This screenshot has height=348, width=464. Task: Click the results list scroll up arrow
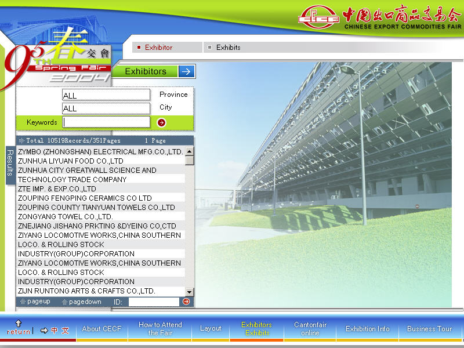pos(190,151)
